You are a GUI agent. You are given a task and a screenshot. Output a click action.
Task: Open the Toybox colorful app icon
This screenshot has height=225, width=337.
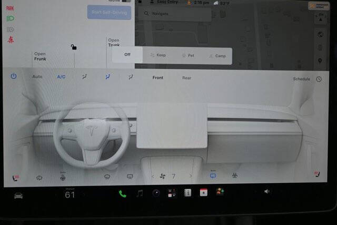[x=220, y=191]
